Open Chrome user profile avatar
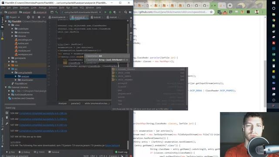The height and width of the screenshot is (157, 279). click(257, 12)
